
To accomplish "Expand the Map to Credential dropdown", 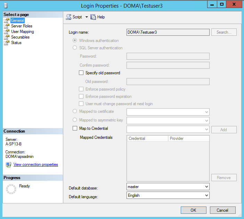I will tap(206, 129).
